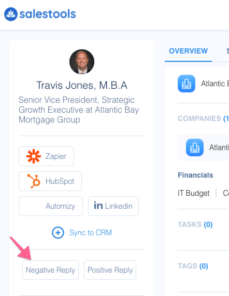This screenshot has width=229, height=296.
Task: Mark contact as Positive Reply
Action: coord(110,270)
